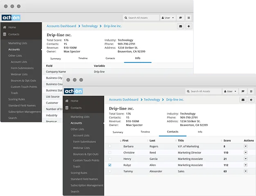The height and width of the screenshot is (196, 256).
Task: Open the Technology breadcrumb in the back window
Action: (90, 26)
